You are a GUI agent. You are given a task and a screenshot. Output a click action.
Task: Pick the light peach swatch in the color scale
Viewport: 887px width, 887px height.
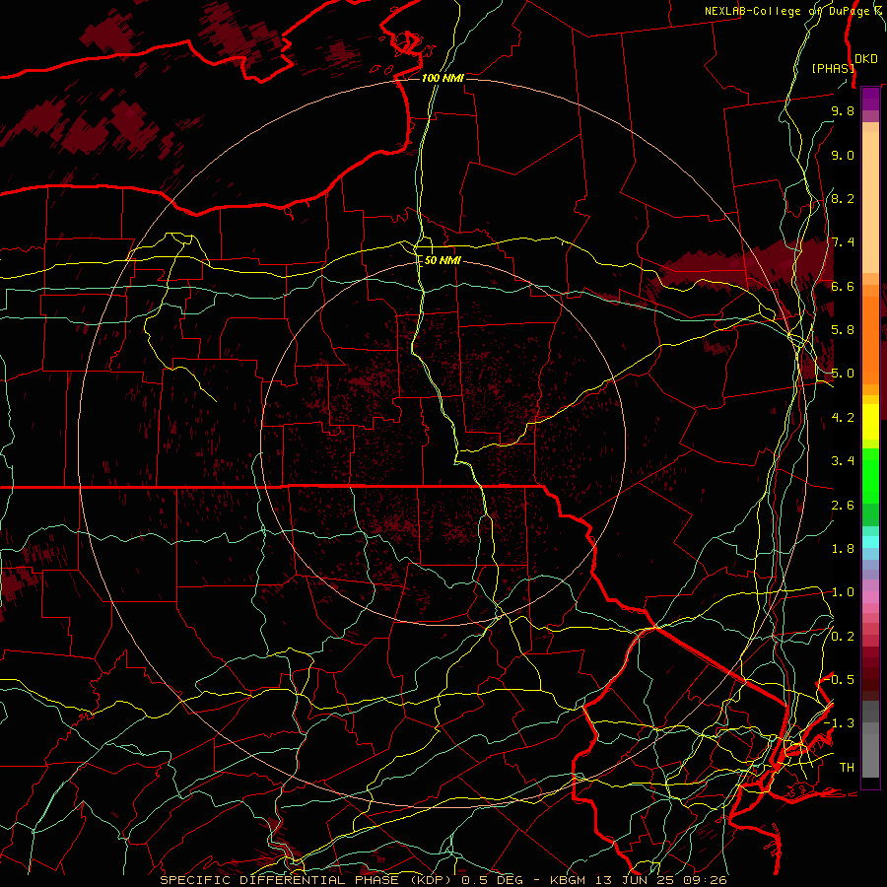click(x=870, y=201)
